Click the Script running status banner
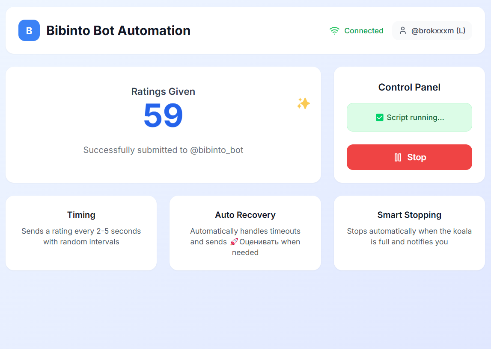 click(409, 117)
